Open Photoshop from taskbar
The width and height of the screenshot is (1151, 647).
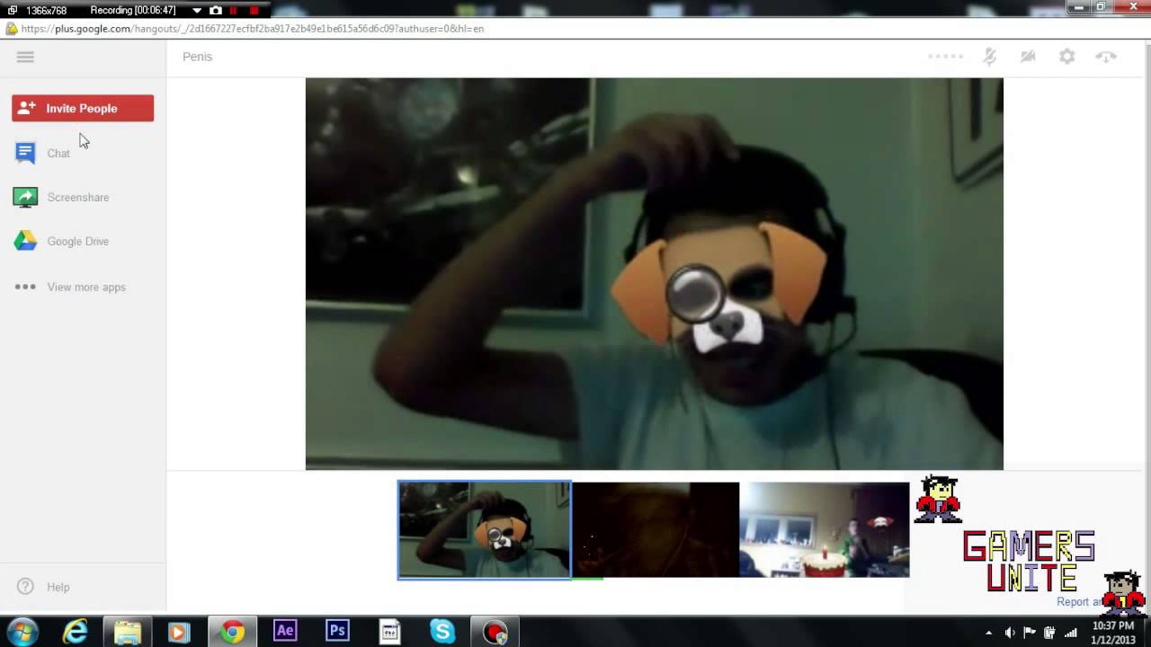click(x=337, y=631)
